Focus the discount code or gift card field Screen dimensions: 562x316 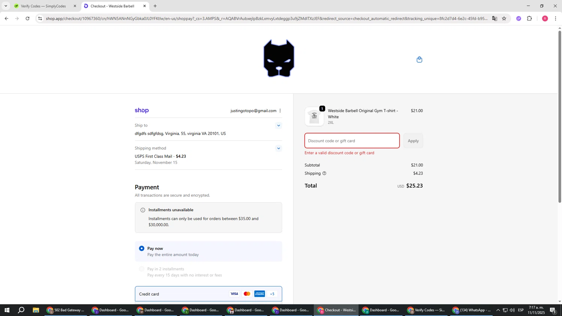coord(352,141)
